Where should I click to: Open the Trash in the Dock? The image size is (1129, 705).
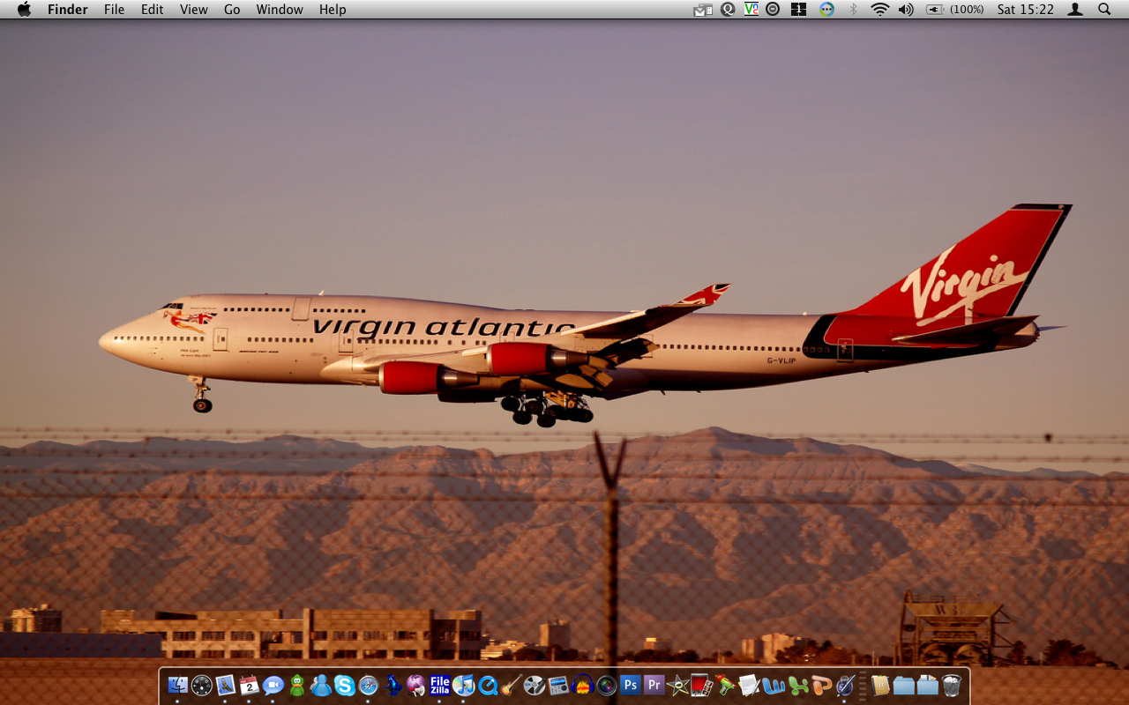[952, 685]
